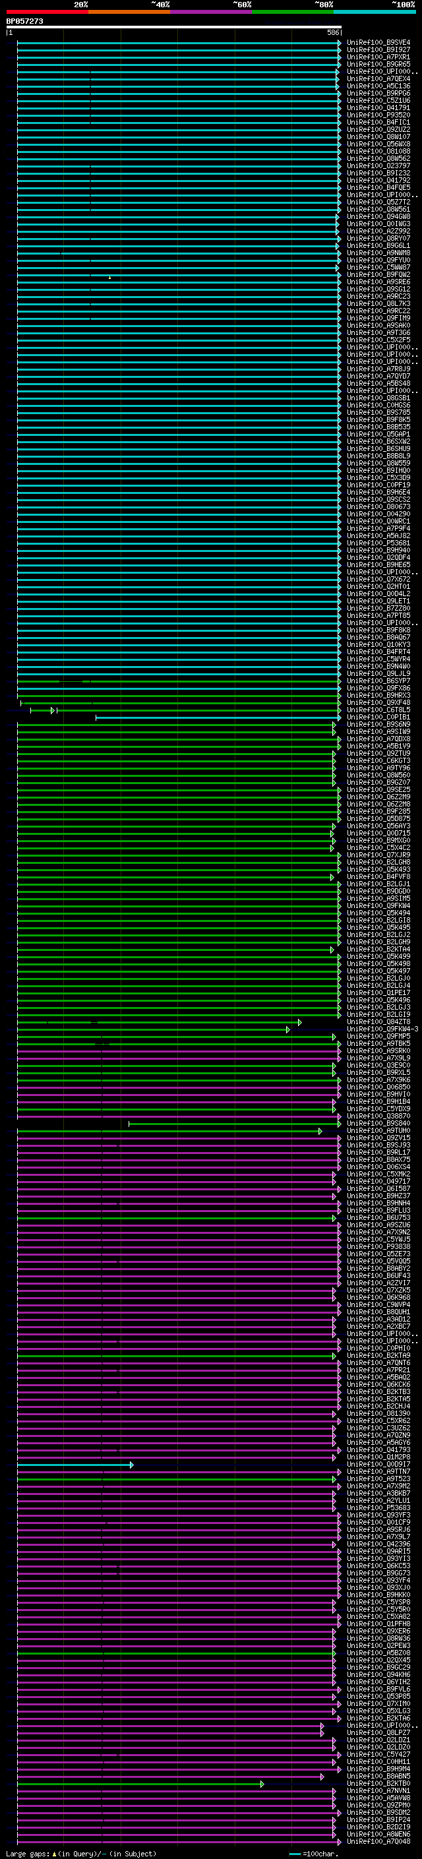
Task: Click the cyan ~100% identity legend segment
Action: tap(375, 12)
